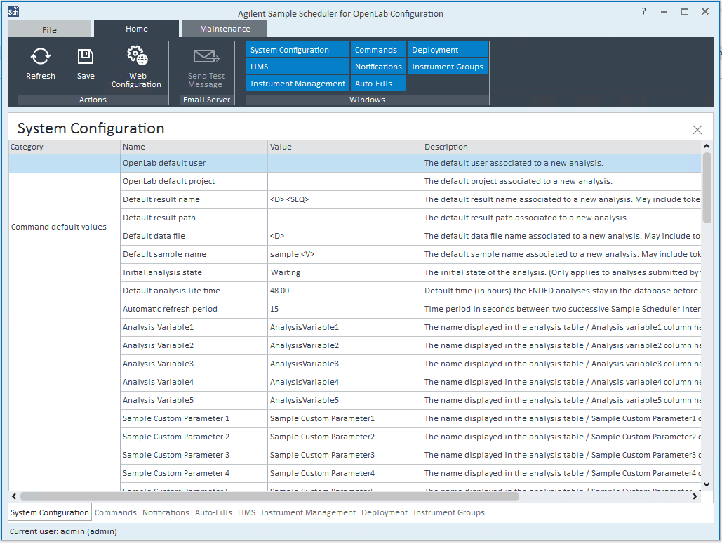This screenshot has height=544, width=722.
Task: Switch to Instrument Groups bottom tab
Action: [x=449, y=512]
